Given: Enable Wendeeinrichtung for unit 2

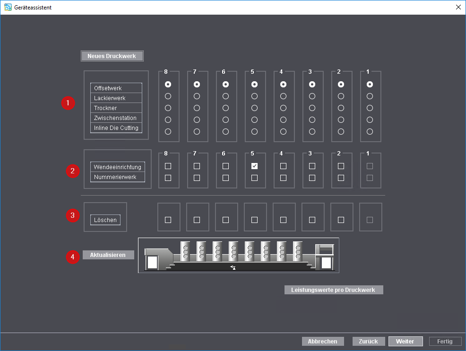Looking at the screenshot, I should click(341, 166).
